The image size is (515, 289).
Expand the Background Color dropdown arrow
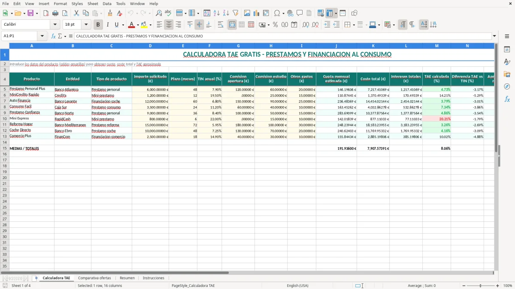[x=151, y=25]
